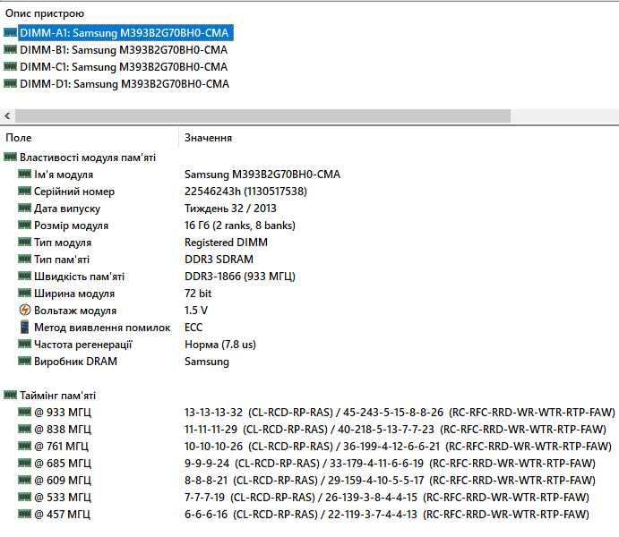The width and height of the screenshot is (619, 537).
Task: Click memory chip icon beside DIMM-C1
Action: pos(10,66)
